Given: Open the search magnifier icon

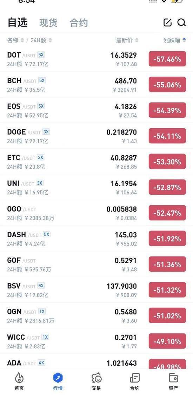Looking at the screenshot, I should (181, 22).
